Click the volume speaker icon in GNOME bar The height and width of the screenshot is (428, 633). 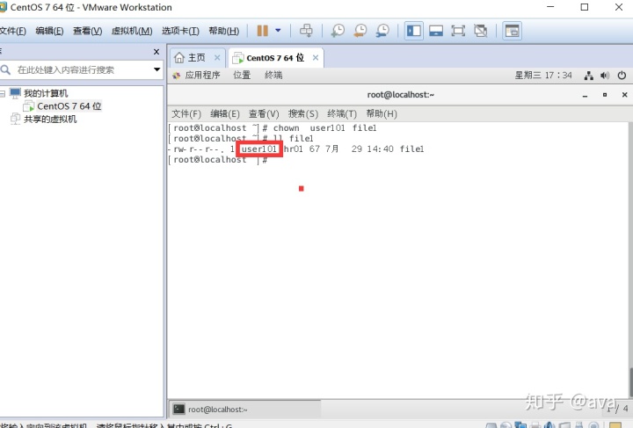(x=605, y=76)
